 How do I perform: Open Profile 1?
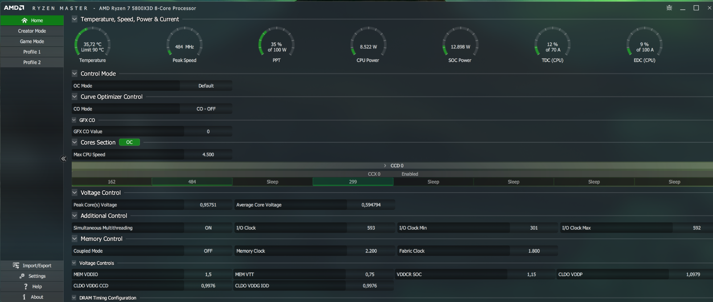tap(32, 52)
